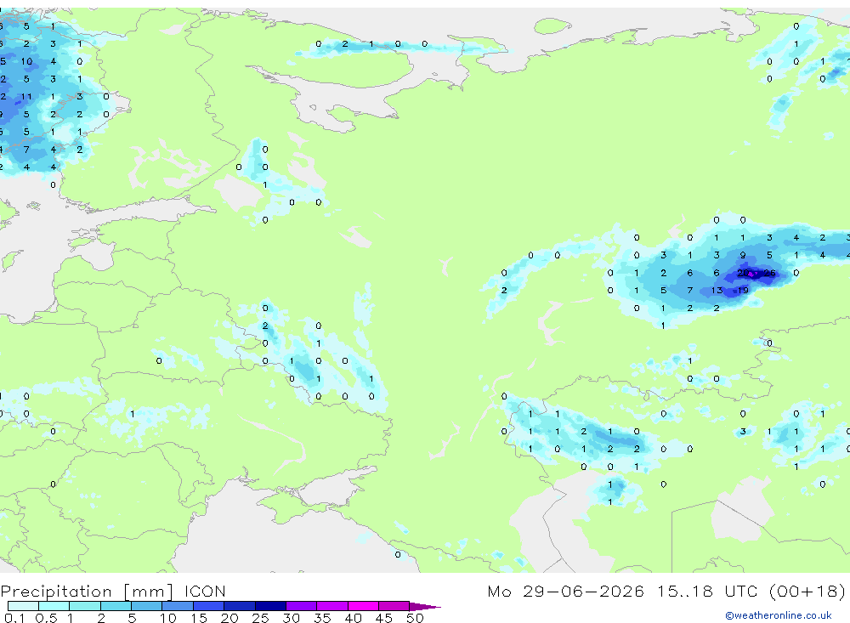Choose the 20–25 mm legend color box
This screenshot has width=850, height=623.
click(240, 606)
